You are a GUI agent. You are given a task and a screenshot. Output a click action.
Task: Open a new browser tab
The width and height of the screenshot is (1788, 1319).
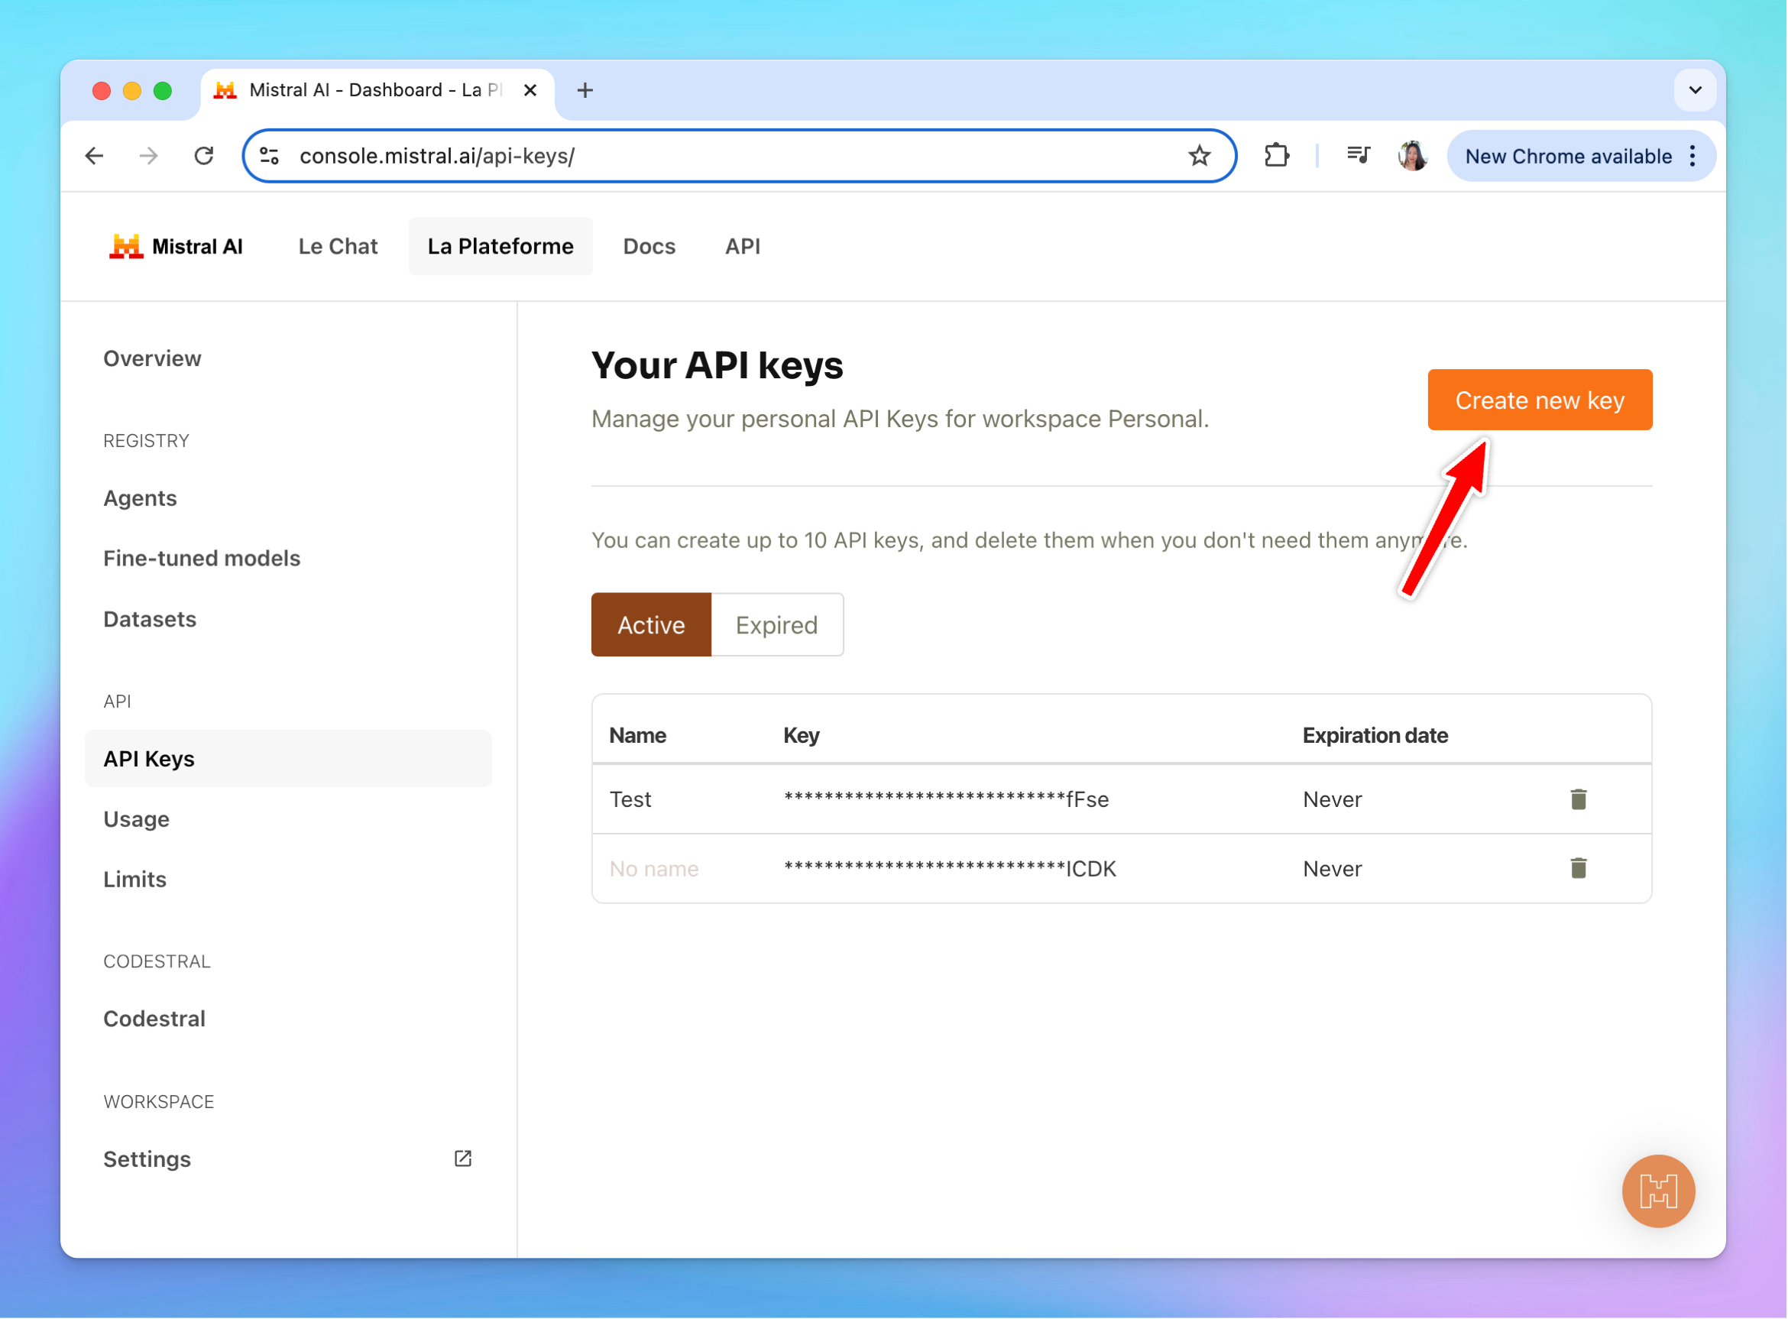click(x=585, y=90)
